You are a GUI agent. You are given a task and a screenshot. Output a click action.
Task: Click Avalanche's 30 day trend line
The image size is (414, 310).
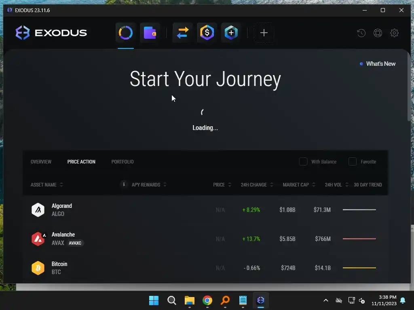click(359, 239)
